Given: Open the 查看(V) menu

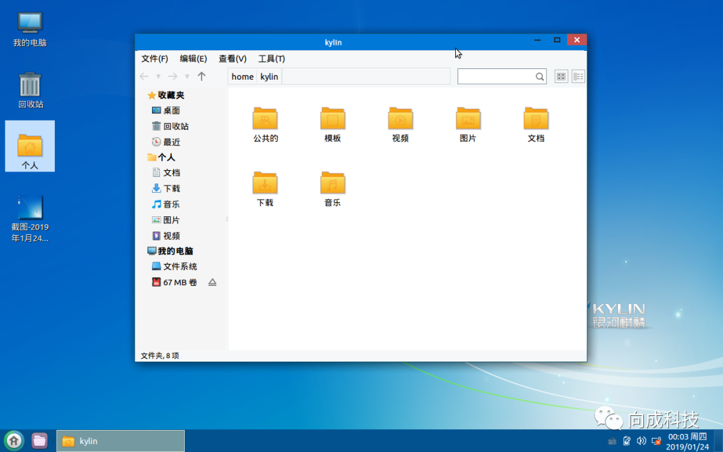Looking at the screenshot, I should (232, 58).
